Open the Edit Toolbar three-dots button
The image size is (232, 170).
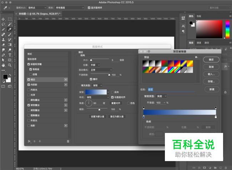point(3,70)
